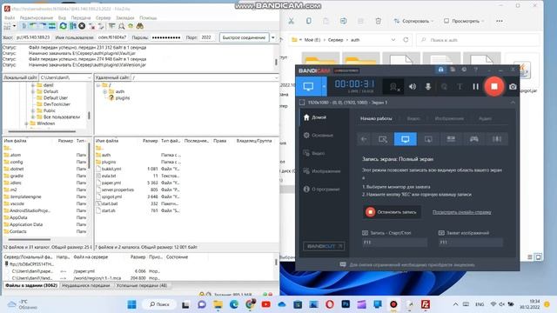
Task: Open Bandicam screen mode dropdown arrow
Action: (x=324, y=86)
